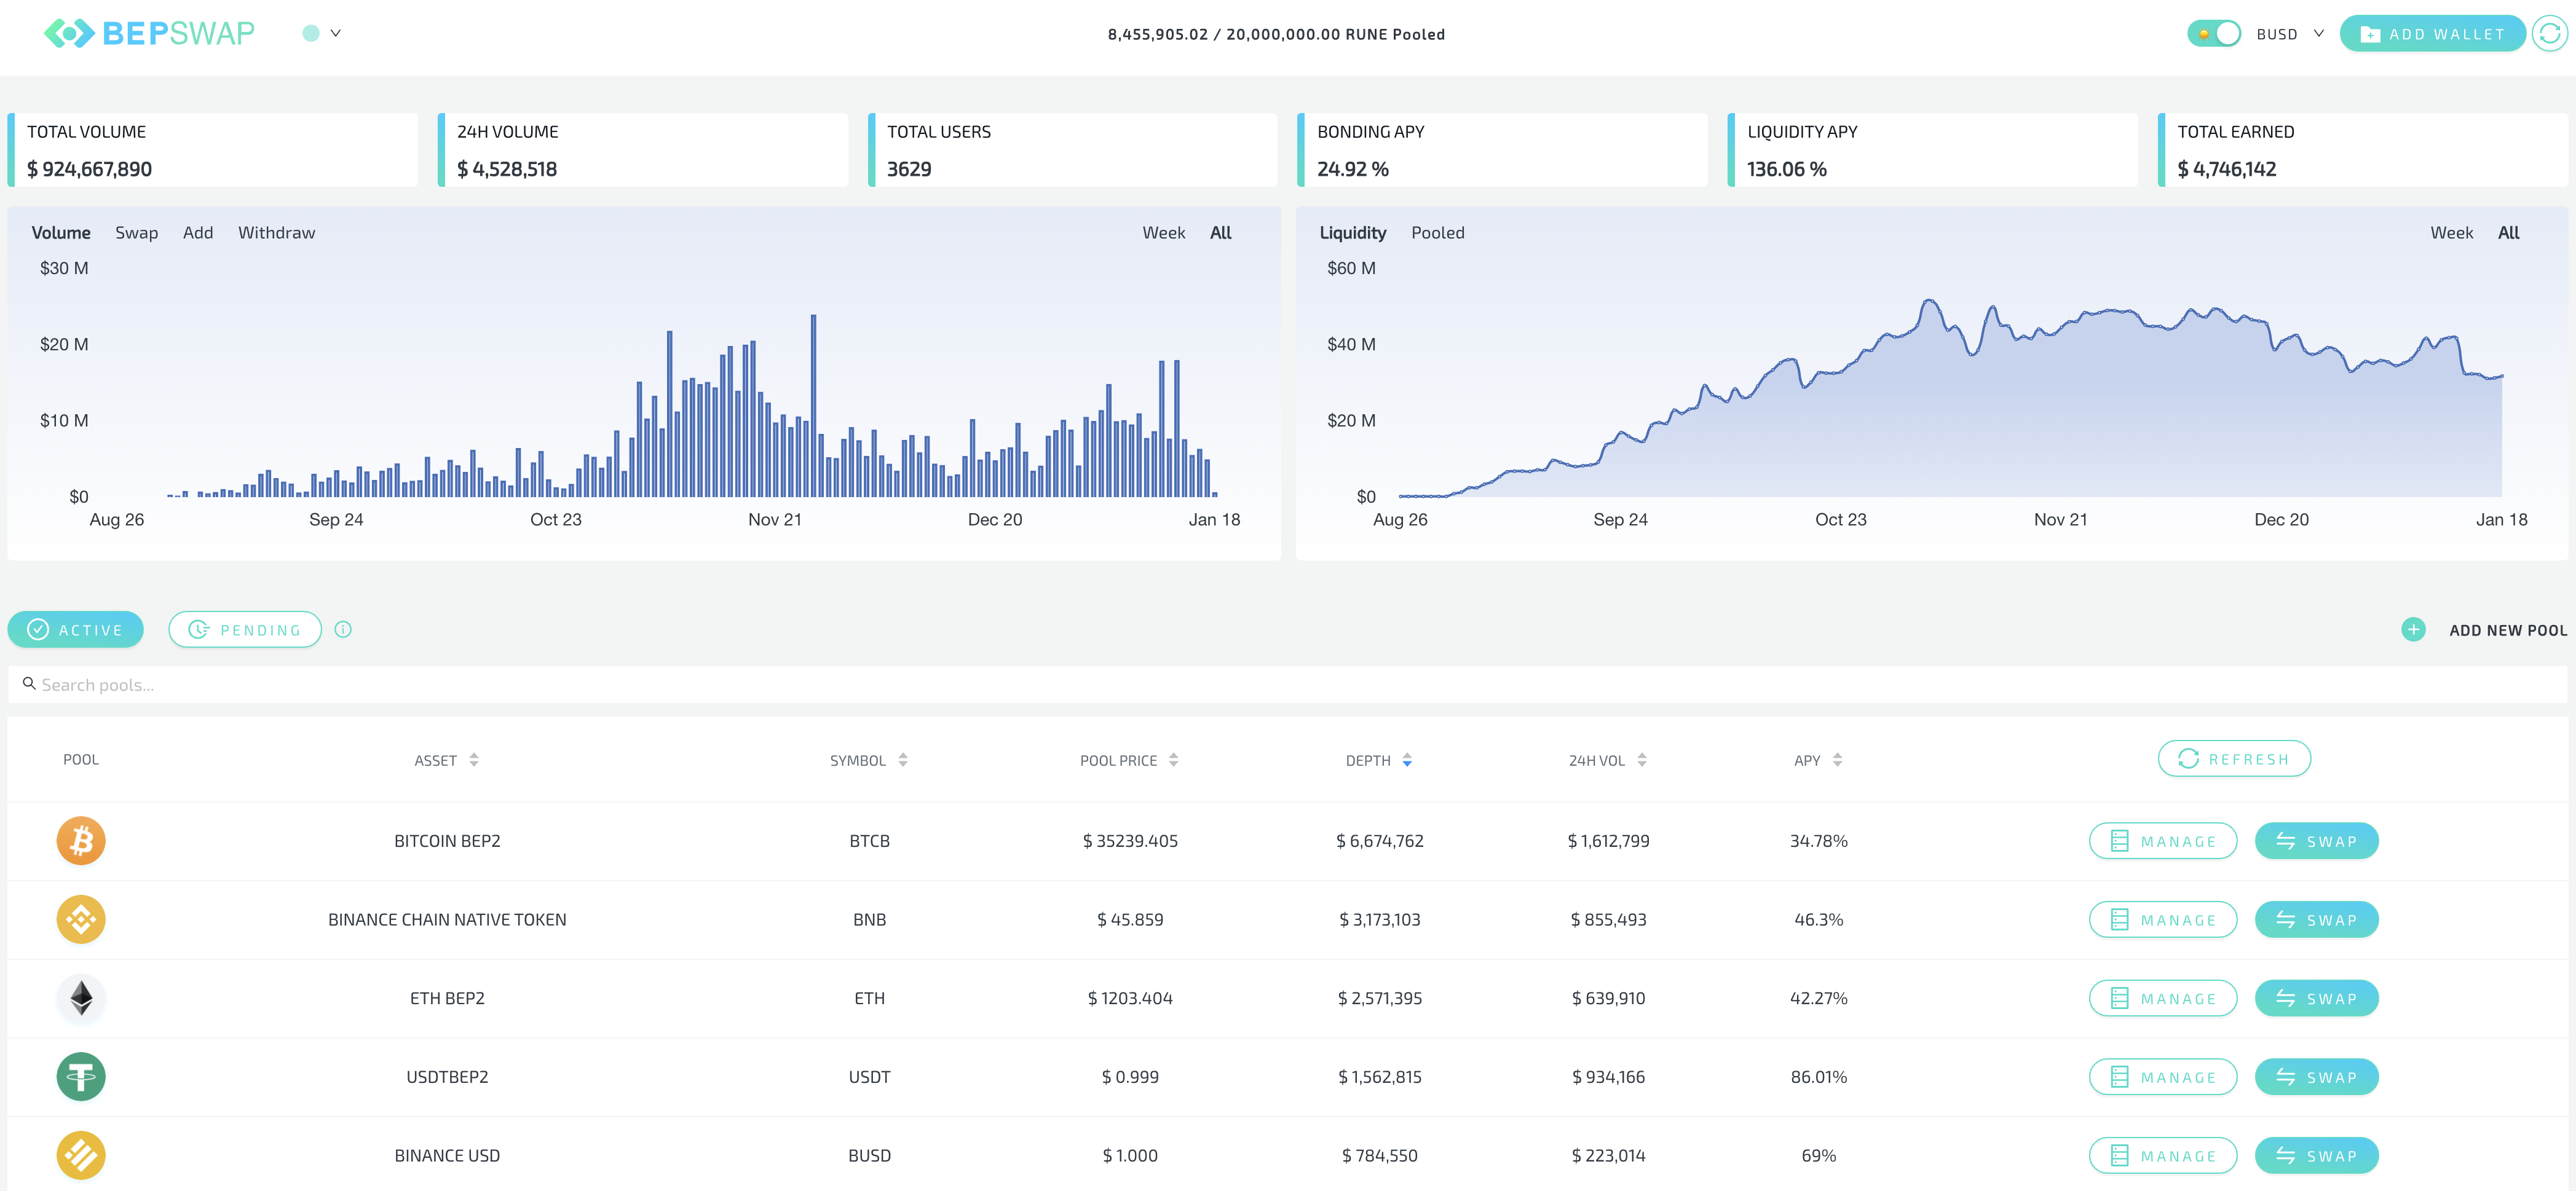Switch liquidity chart to All
2576x1191 pixels.
(2508, 232)
